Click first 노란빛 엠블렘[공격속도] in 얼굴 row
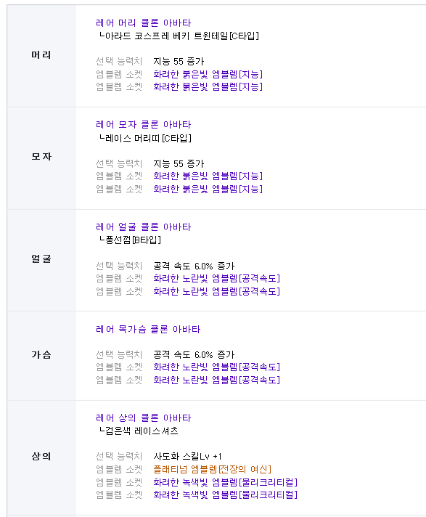The height and width of the screenshot is (517, 426). 216,278
